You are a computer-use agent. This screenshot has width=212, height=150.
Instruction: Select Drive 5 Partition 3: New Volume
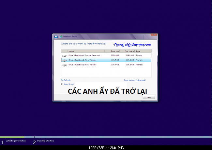106,65
